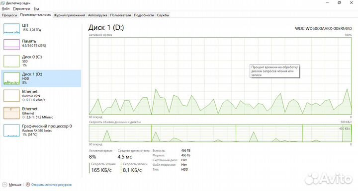Screen dimensions: 358x191
Task: Select the Диск 0 (C:) graph thumbnail
Action: pos(11,61)
